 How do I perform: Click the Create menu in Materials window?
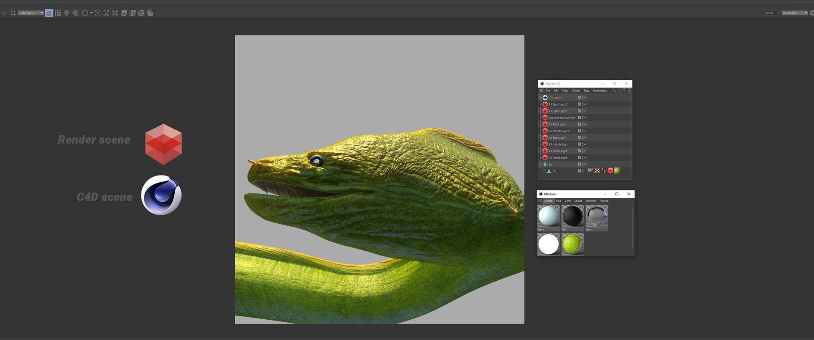click(549, 201)
